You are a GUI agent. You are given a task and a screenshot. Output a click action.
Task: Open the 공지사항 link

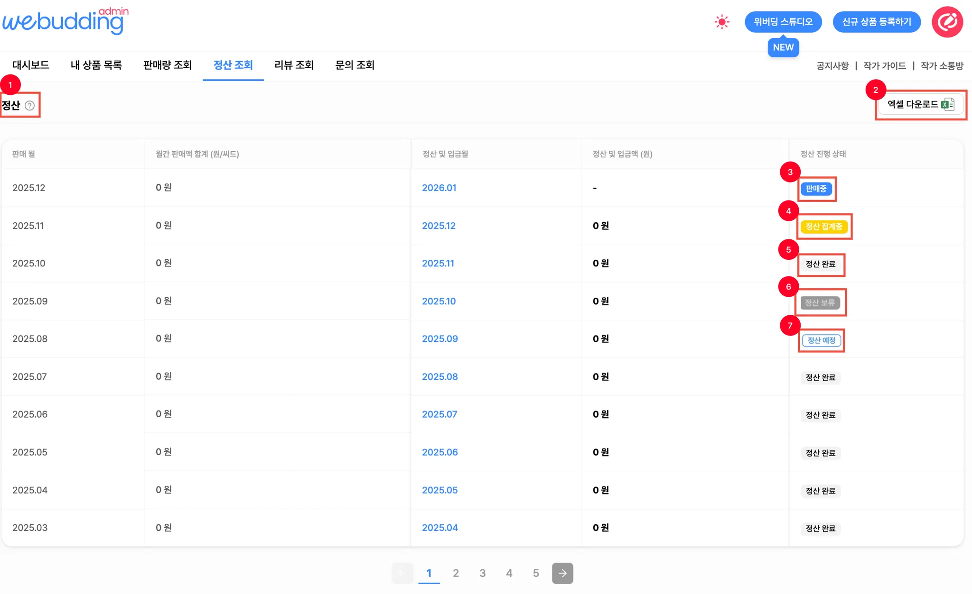click(832, 66)
